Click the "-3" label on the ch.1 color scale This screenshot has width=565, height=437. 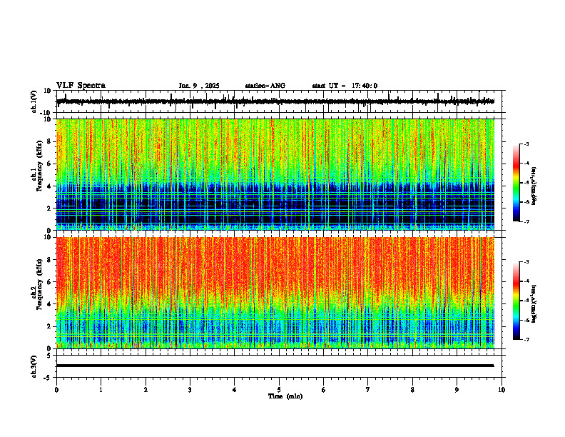click(x=526, y=144)
